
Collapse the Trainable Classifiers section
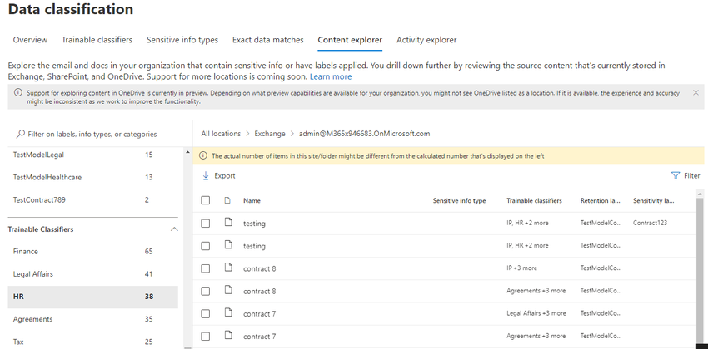(x=173, y=229)
